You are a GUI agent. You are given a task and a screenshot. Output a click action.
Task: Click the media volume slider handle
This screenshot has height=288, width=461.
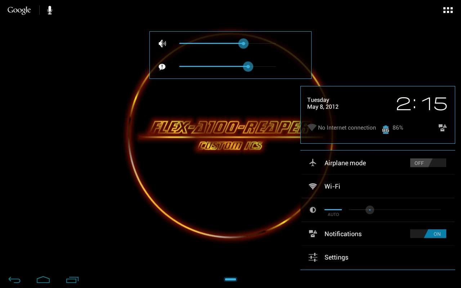(x=243, y=44)
